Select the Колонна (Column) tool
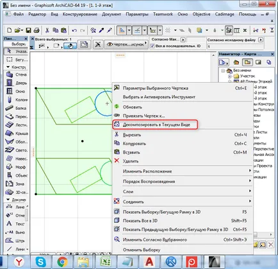The height and width of the screenshot is (269, 278). (16, 100)
